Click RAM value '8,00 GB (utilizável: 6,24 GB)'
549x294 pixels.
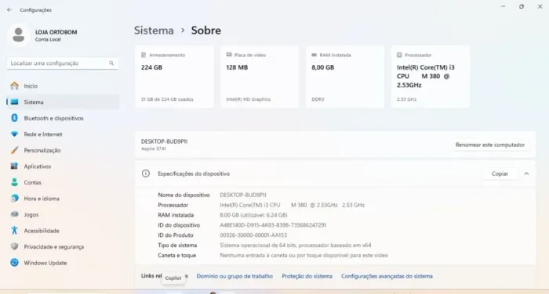(253, 215)
